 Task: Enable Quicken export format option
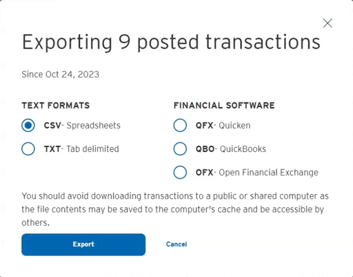180,125
